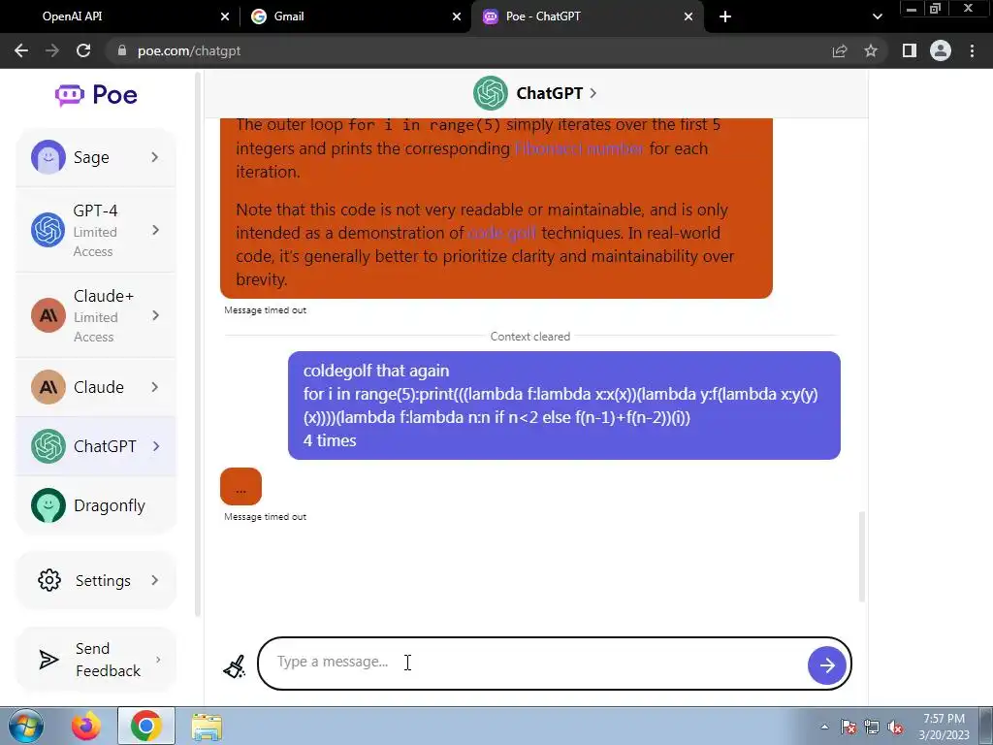Close the OpenAI API tab
The width and height of the screenshot is (993, 745).
coord(225,16)
